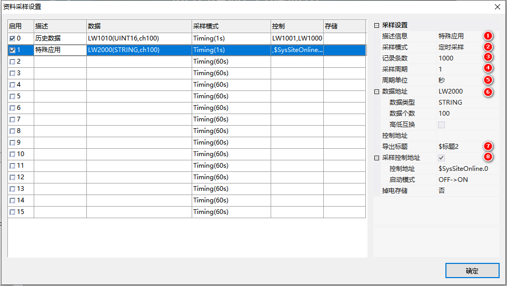
Task: Edit the 记录条数 value field 1000
Action: (x=457, y=58)
